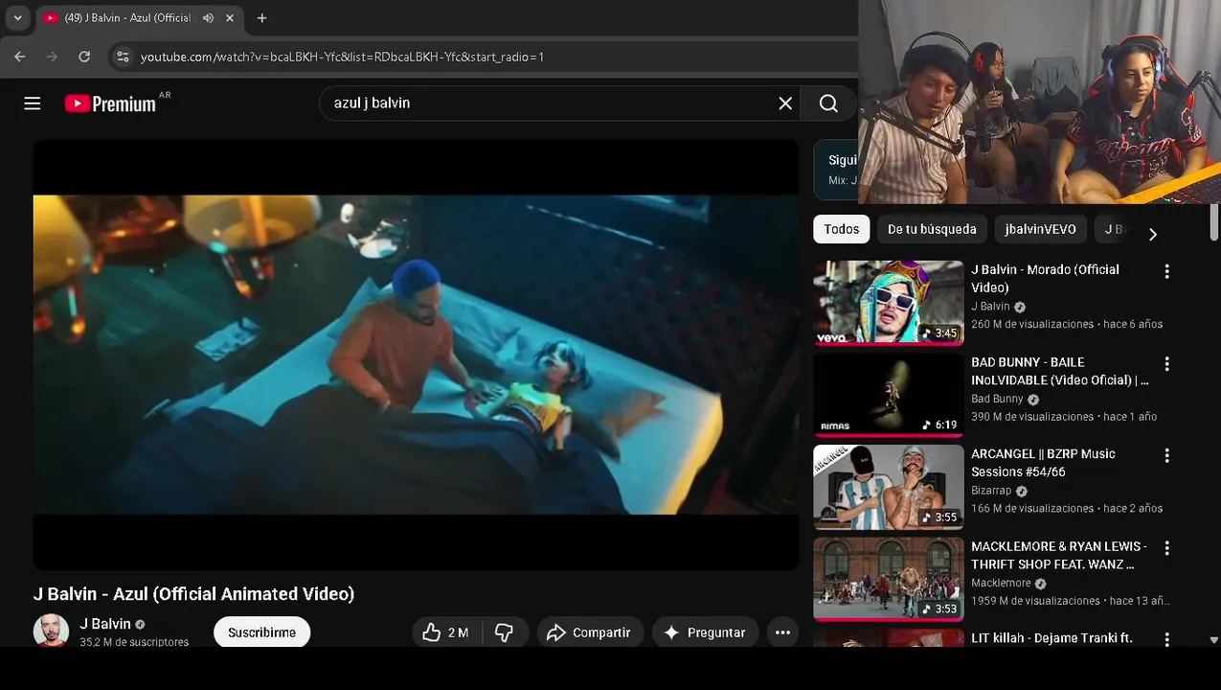
Task: Click the Bizarrap channel name
Action: click(x=991, y=491)
